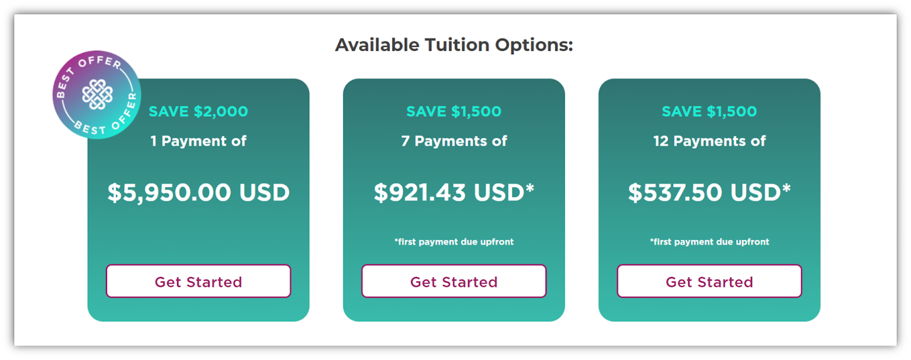Click SAVE $1,500 above "7 Payments of"
The width and height of the screenshot is (911, 360).
point(454,111)
